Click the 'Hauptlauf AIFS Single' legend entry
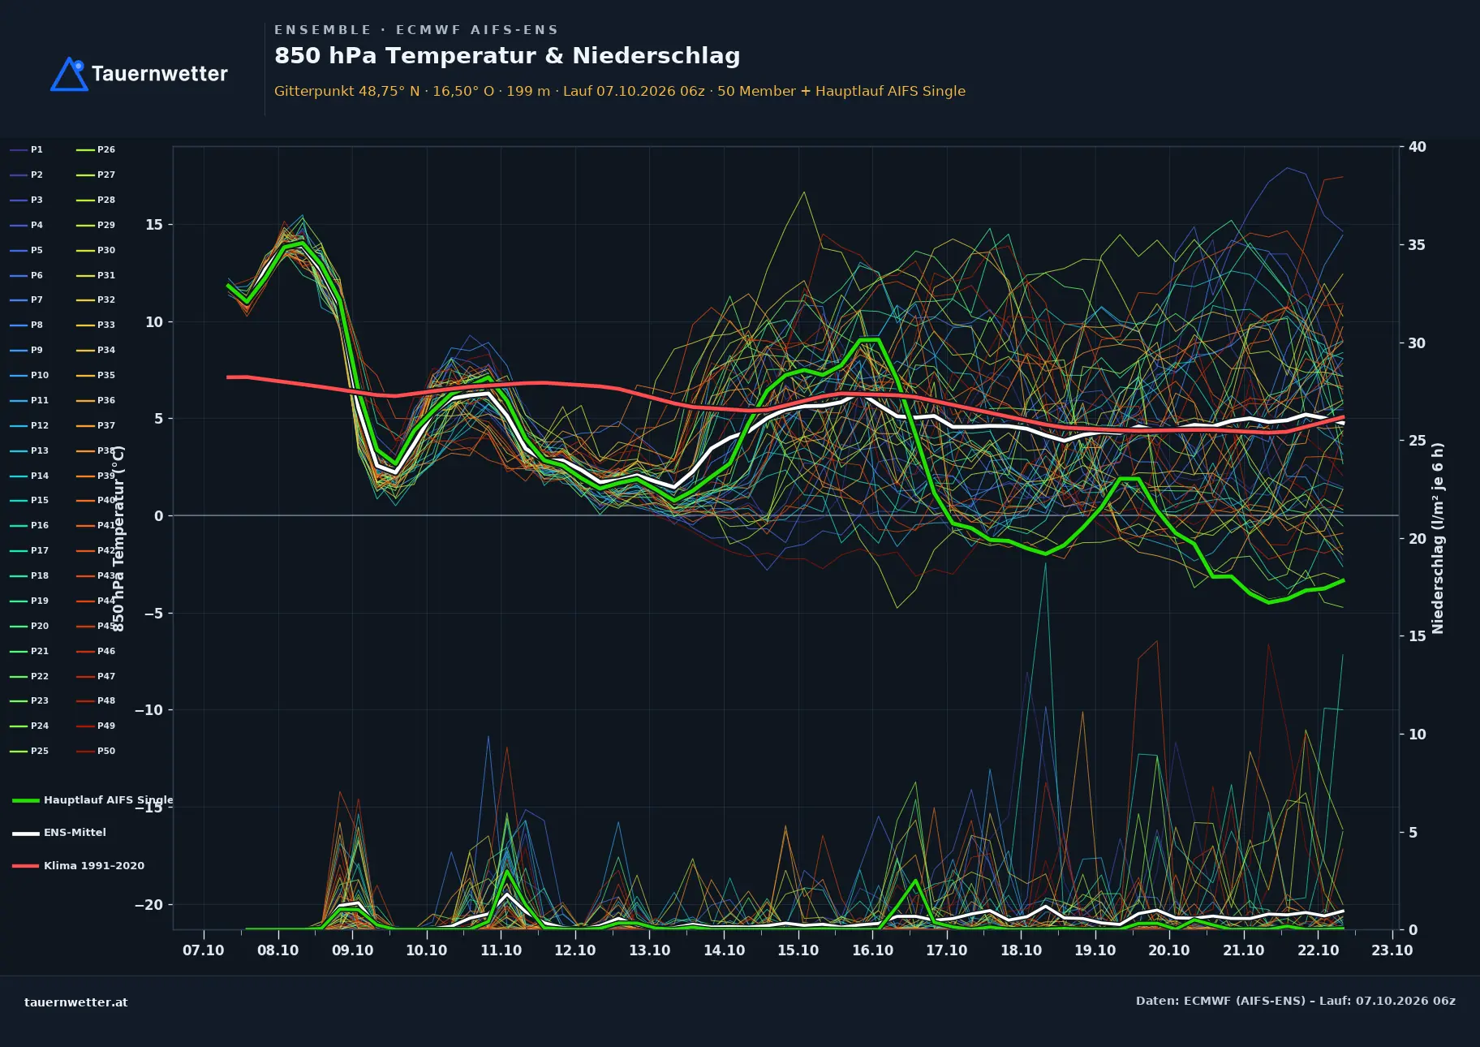This screenshot has width=1480, height=1047. tap(92, 800)
